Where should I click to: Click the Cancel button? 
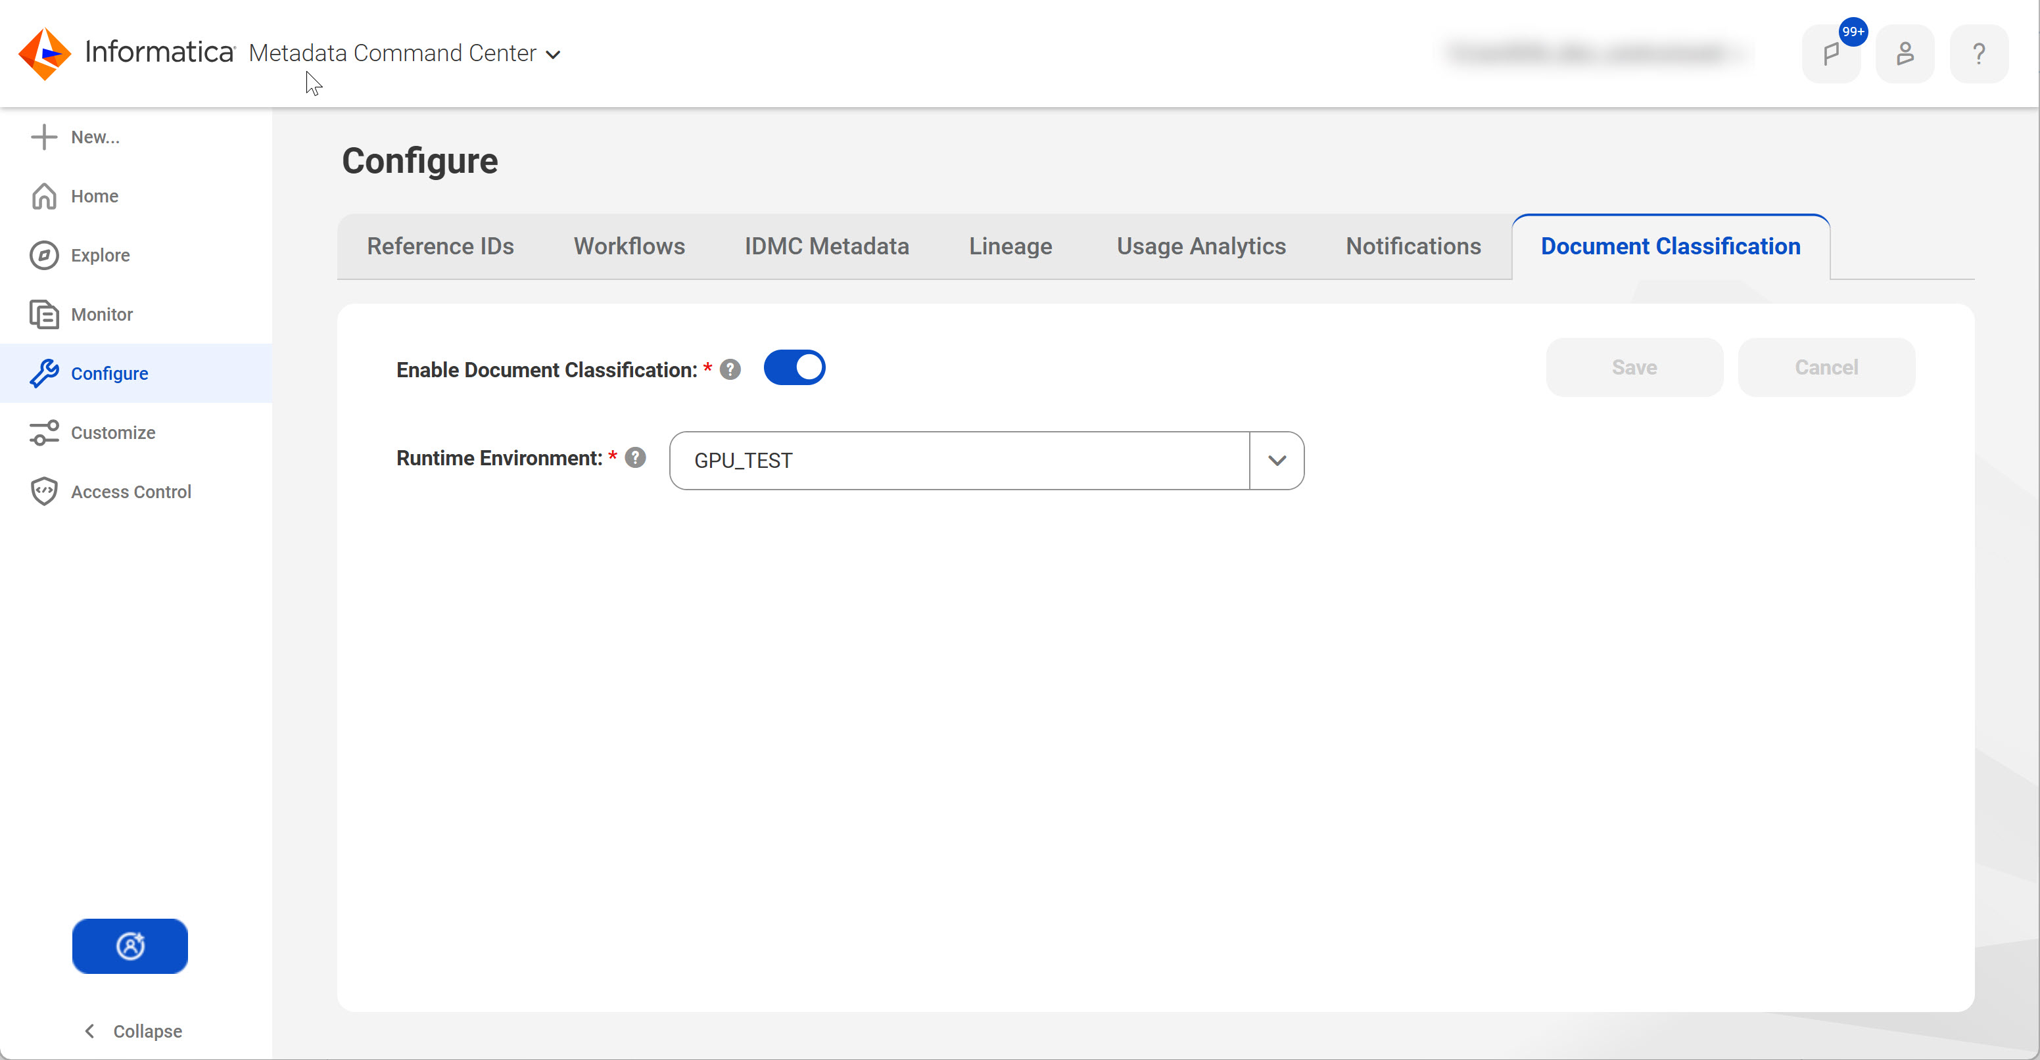(x=1826, y=367)
